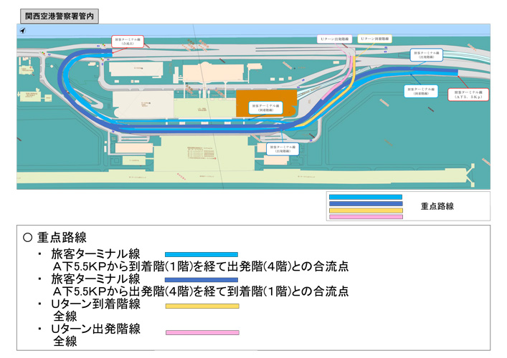Click the line ending 到着階(1階)との合流点
507x358 pixels.
(x=201, y=291)
